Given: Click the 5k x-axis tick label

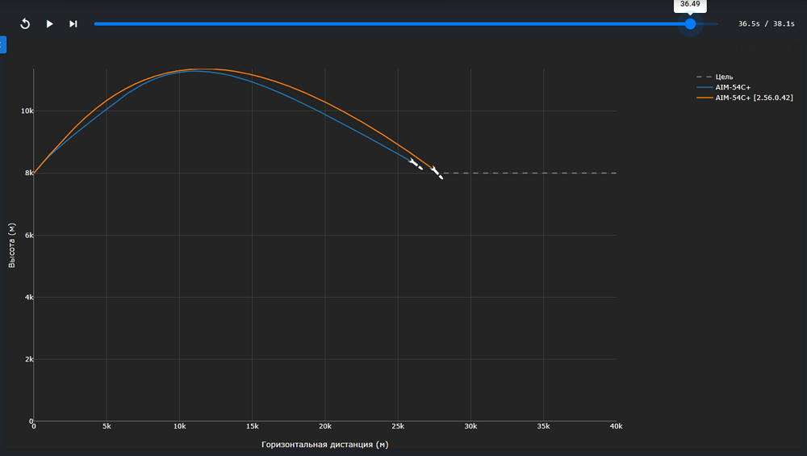Looking at the screenshot, I should pos(107,426).
